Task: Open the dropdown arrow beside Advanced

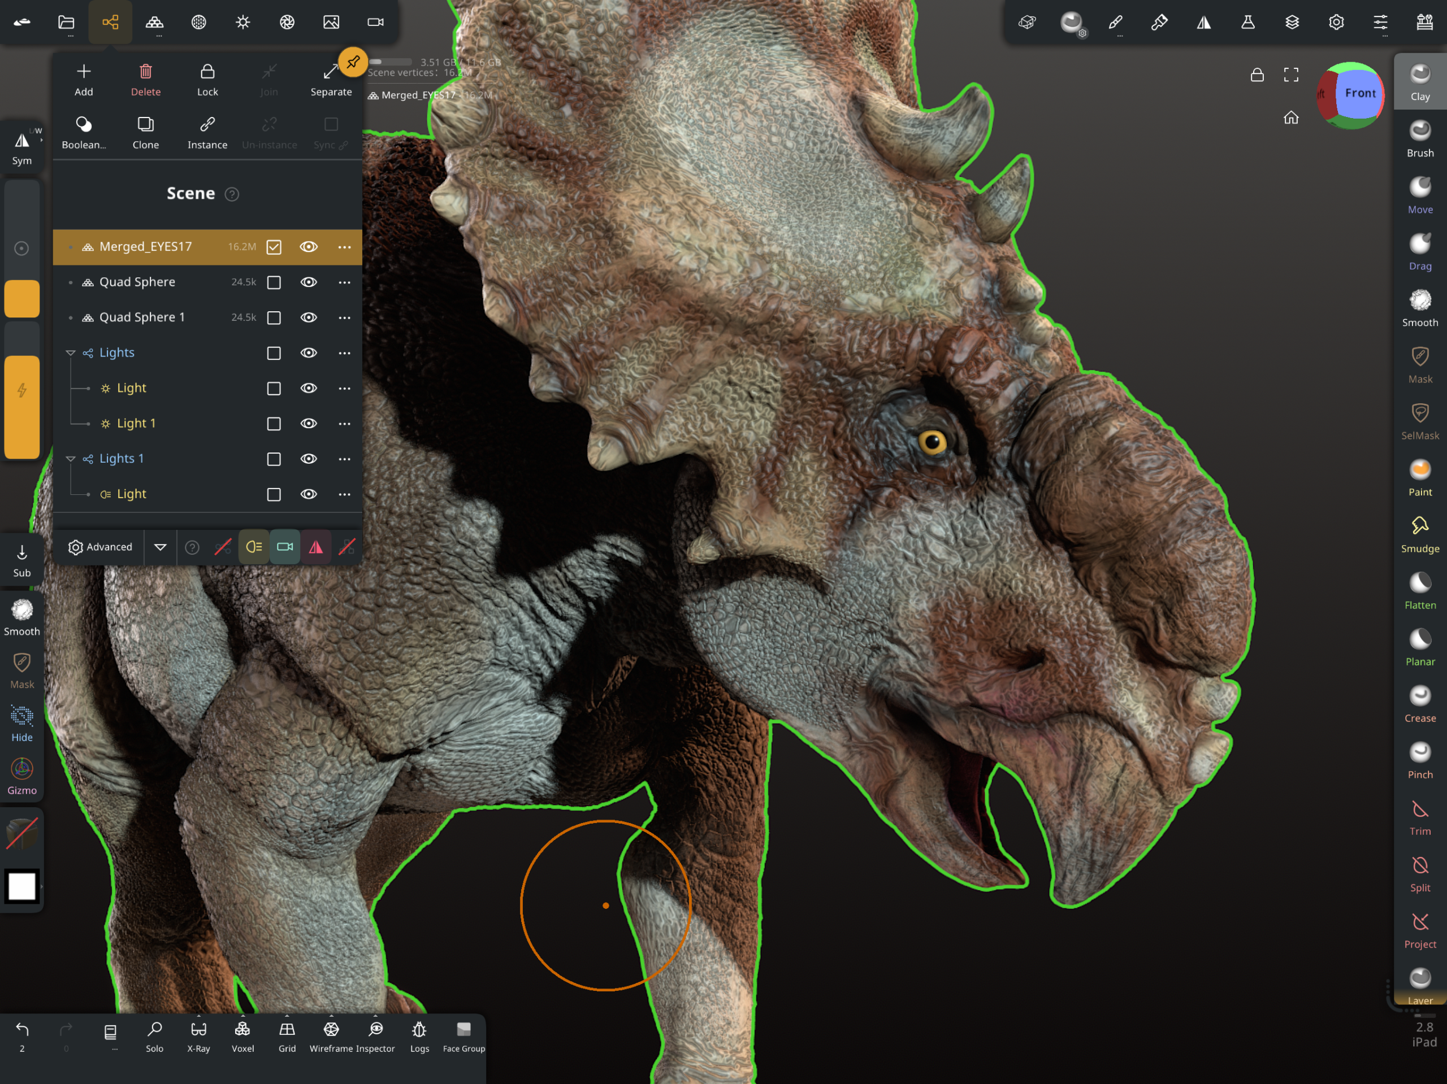Action: 161,547
